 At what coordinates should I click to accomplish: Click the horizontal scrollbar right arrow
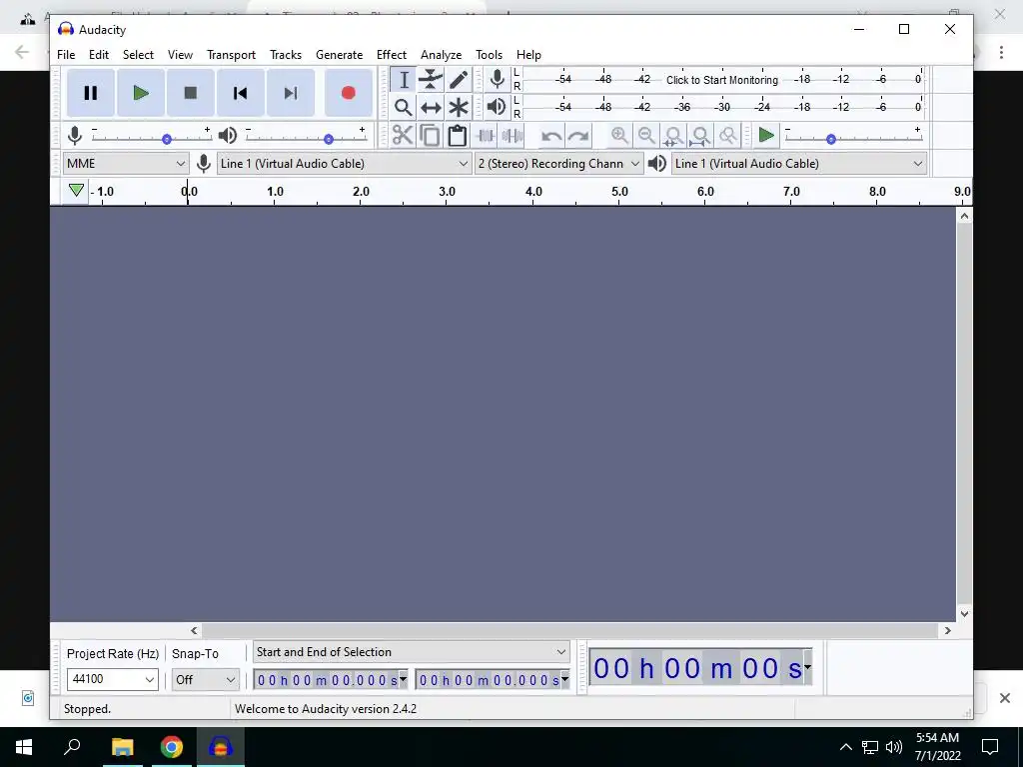pos(947,631)
